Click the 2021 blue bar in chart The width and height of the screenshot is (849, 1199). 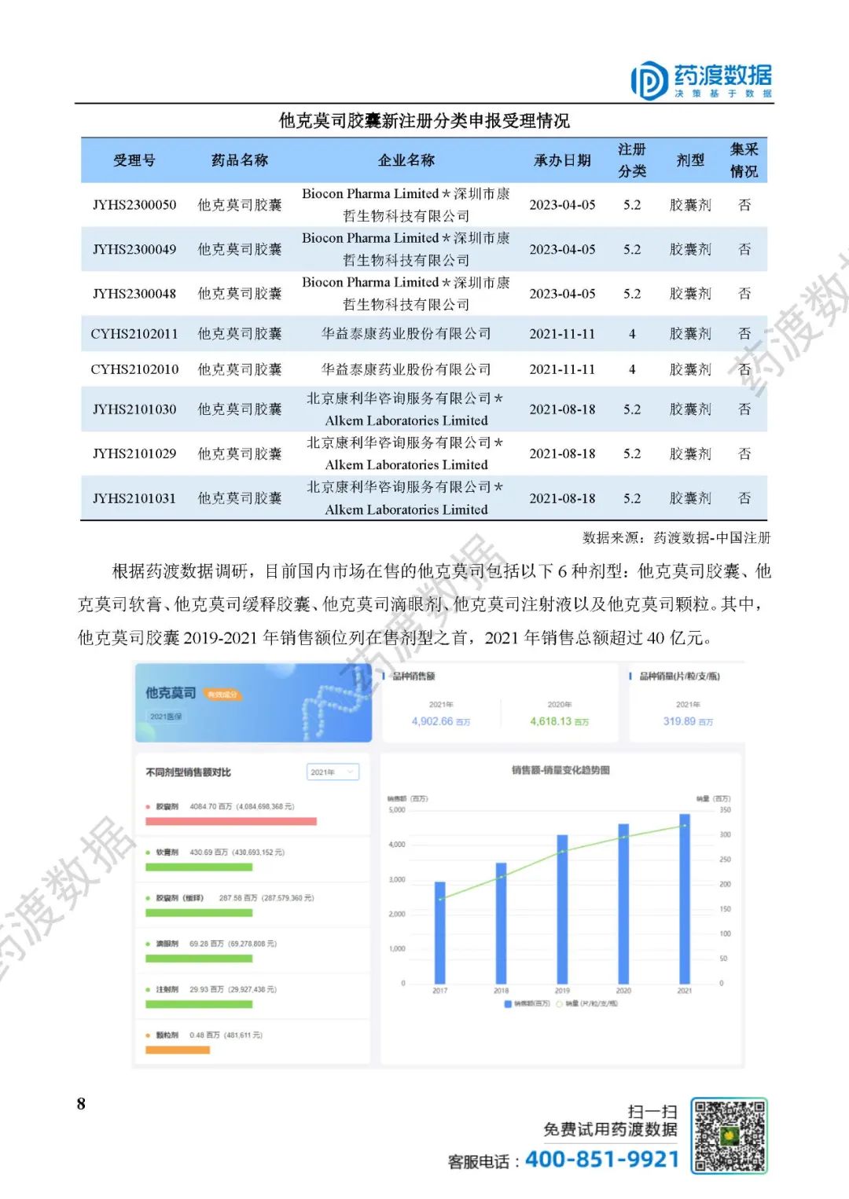(x=684, y=898)
